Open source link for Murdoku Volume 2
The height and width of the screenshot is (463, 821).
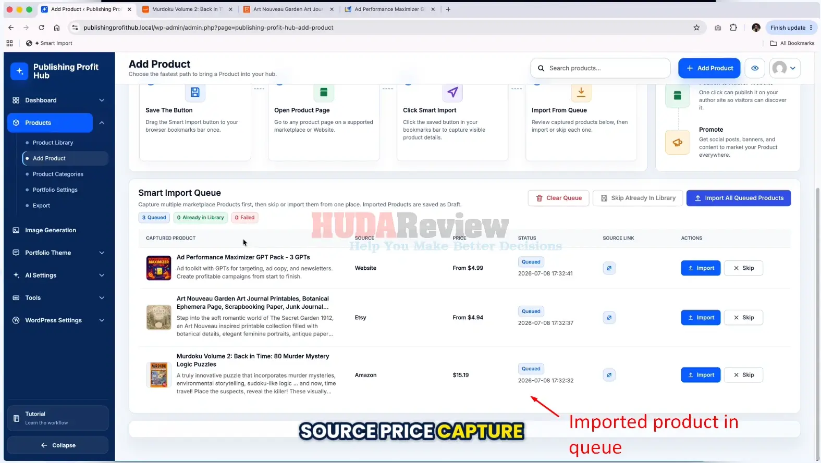pyautogui.click(x=609, y=375)
